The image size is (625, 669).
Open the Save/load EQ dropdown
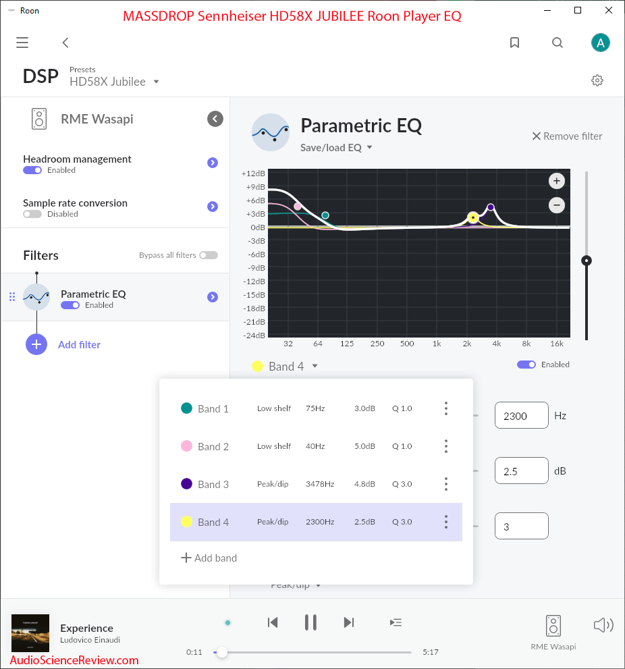pos(336,148)
